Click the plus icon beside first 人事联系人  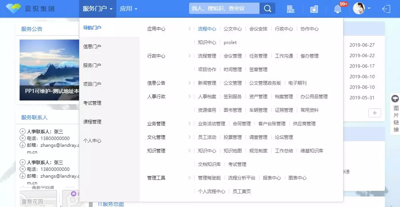[x=23, y=132]
